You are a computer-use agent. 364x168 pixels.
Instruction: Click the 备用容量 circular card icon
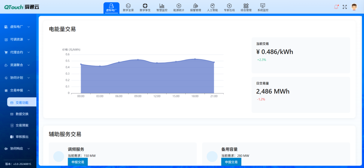pyautogui.click(x=212, y=157)
